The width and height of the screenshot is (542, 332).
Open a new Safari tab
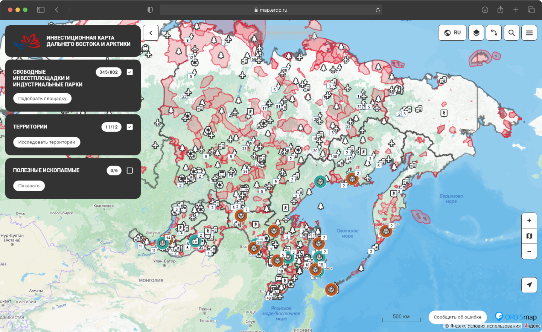(516, 10)
